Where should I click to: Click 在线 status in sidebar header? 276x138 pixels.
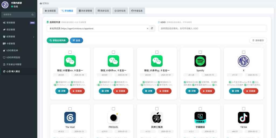pyautogui.click(x=15, y=6)
